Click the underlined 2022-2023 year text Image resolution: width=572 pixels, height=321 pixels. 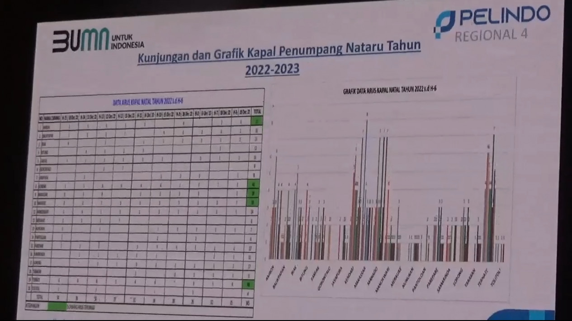272,70
